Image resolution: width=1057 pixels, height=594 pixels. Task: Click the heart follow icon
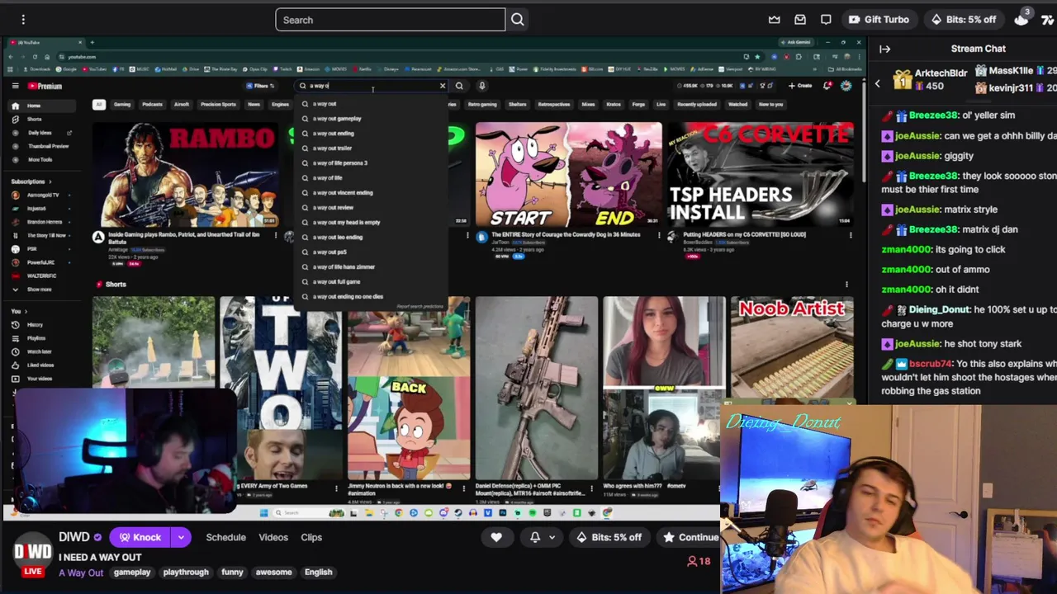pyautogui.click(x=496, y=537)
